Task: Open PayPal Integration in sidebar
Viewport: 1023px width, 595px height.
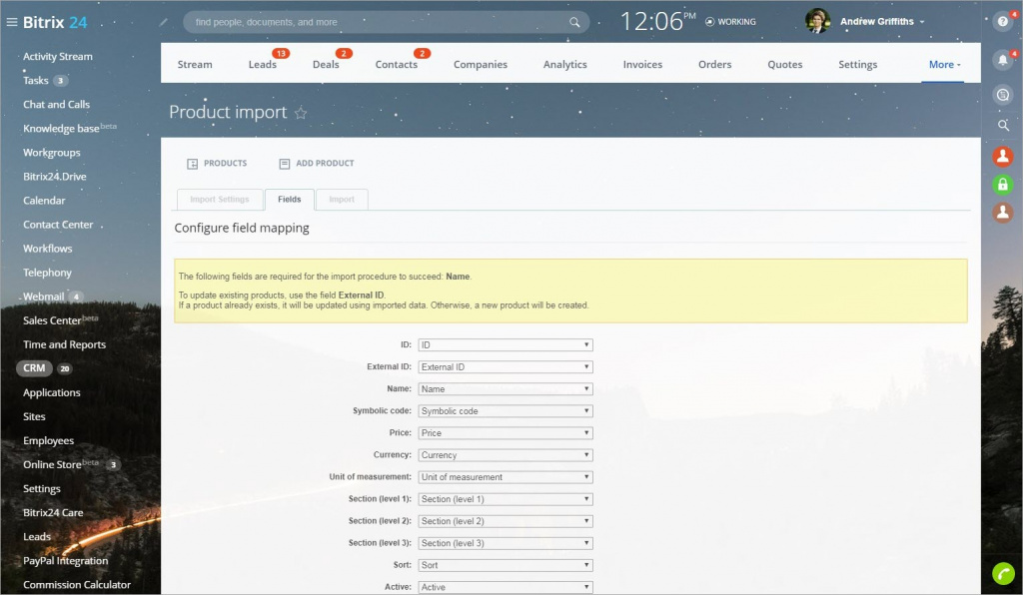Action: tap(65, 560)
